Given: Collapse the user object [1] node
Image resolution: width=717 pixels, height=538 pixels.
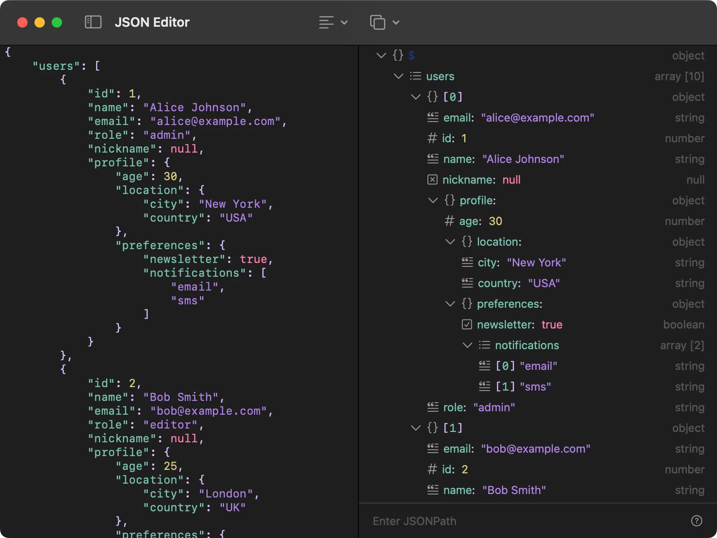Looking at the screenshot, I should click(x=415, y=428).
